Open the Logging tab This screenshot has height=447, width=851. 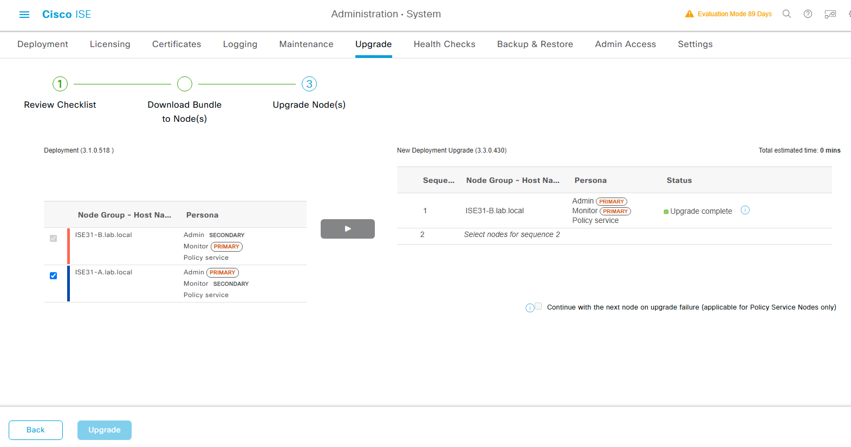[x=240, y=44]
